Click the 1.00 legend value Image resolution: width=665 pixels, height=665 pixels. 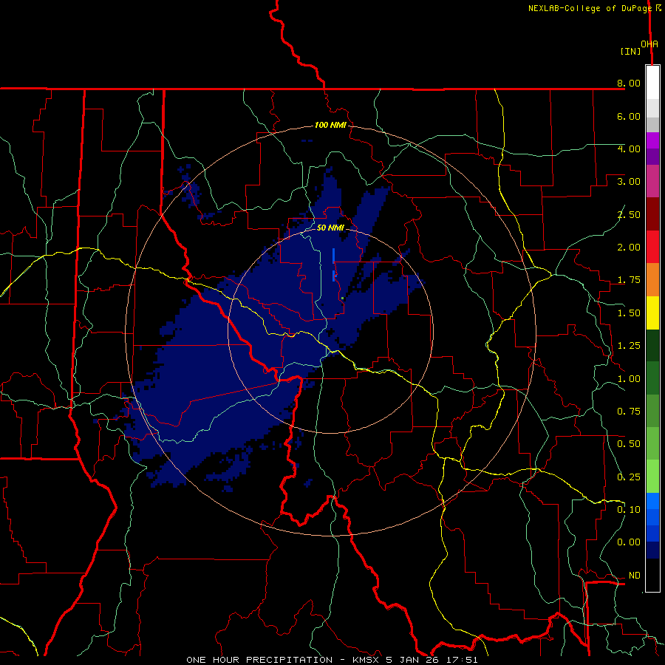point(629,379)
